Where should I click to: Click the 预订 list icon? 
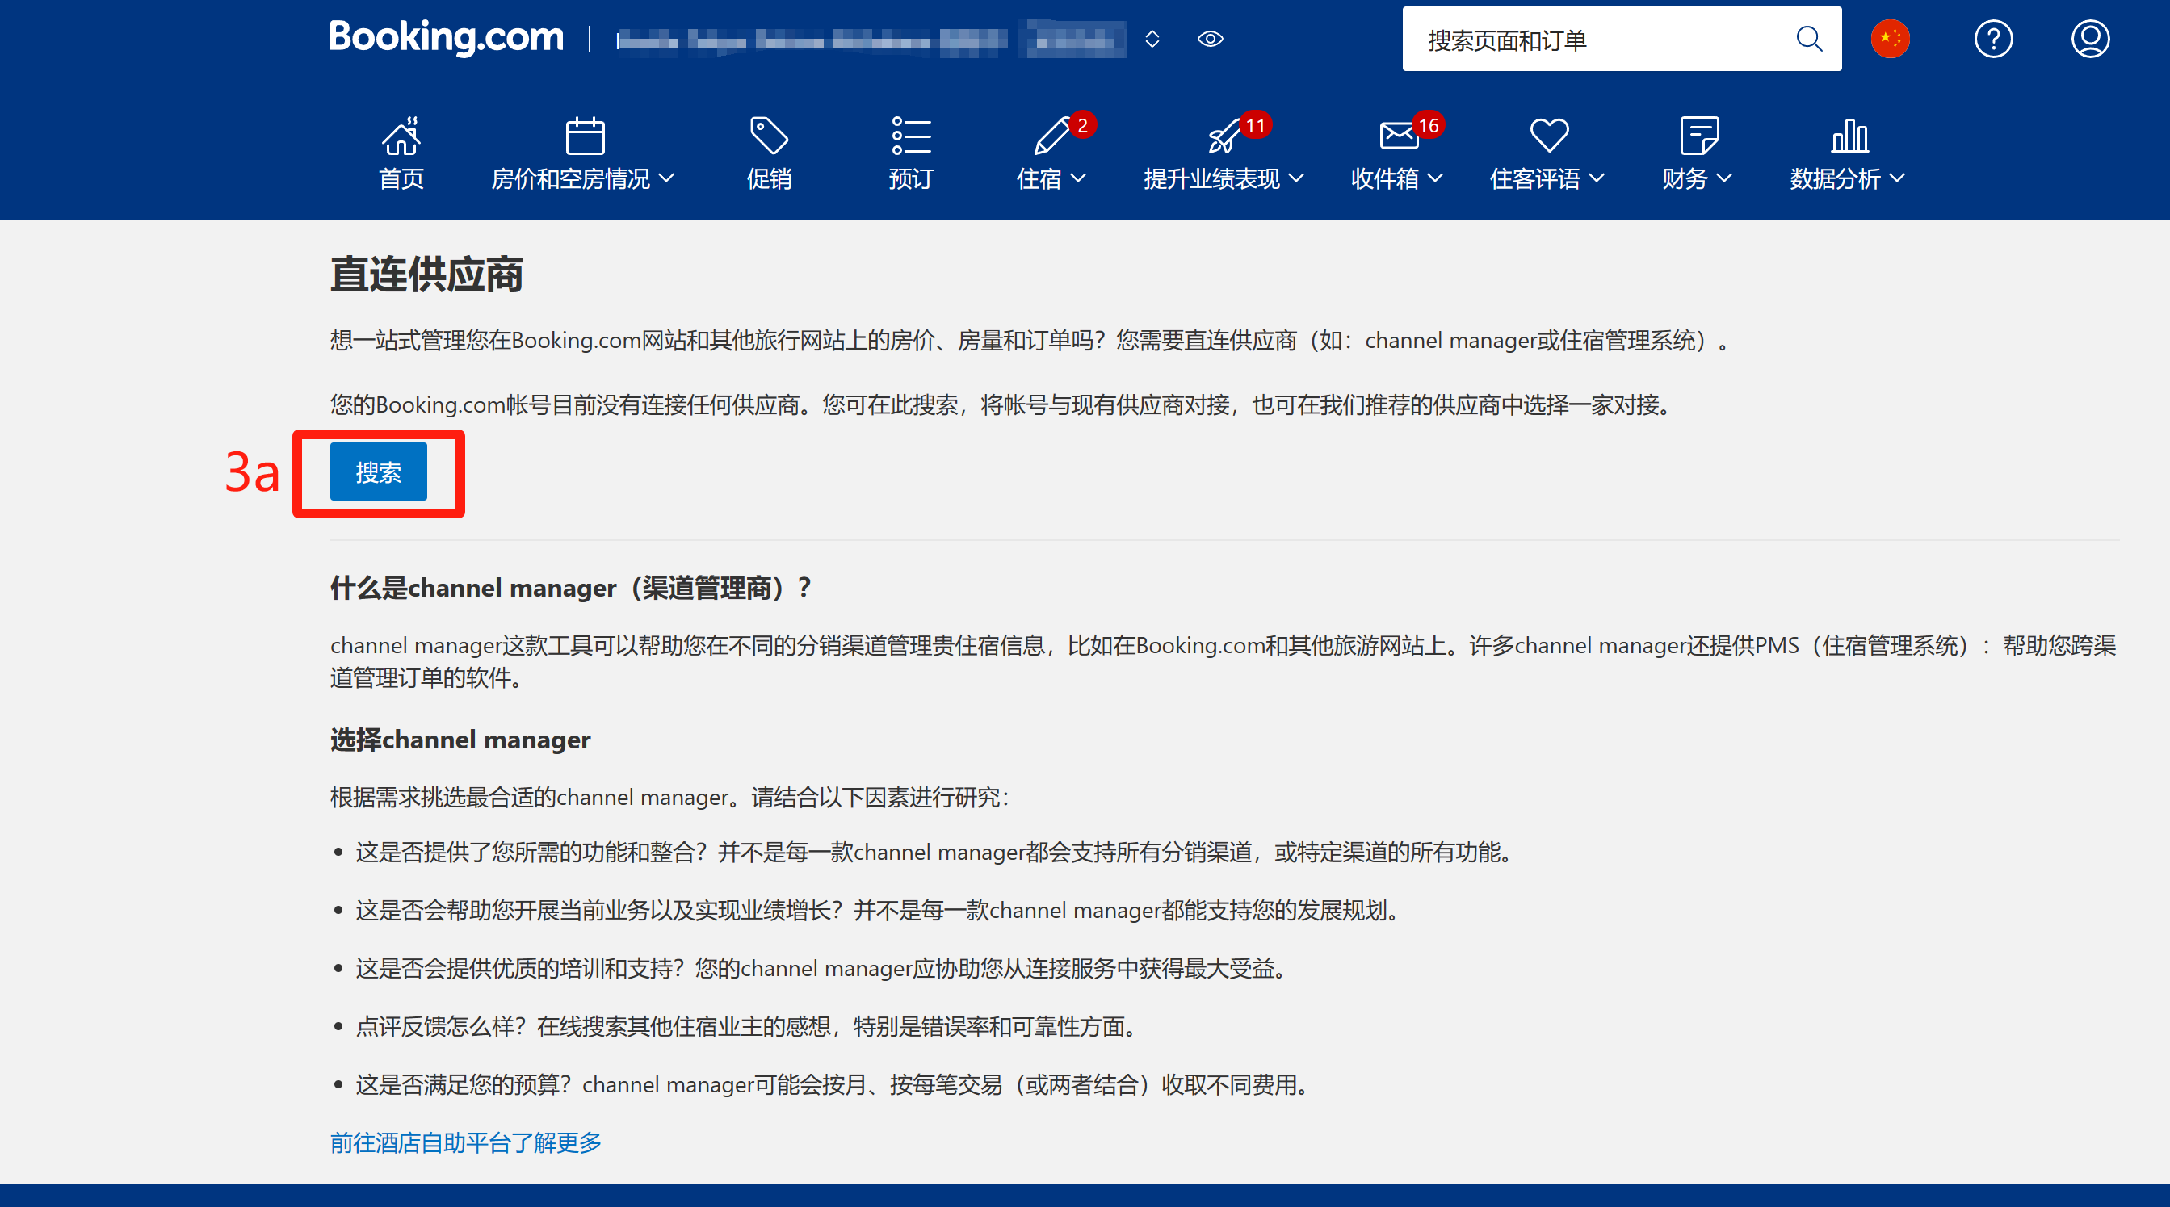coord(911,136)
